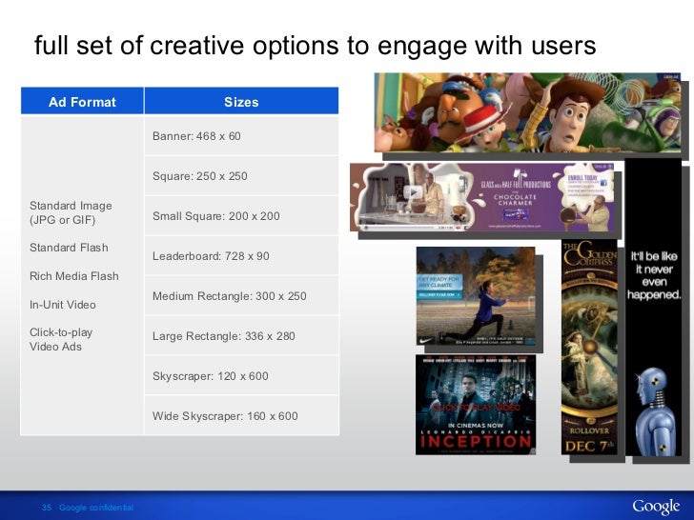Click the 'INCEPTION' title text on the poster

click(476, 441)
